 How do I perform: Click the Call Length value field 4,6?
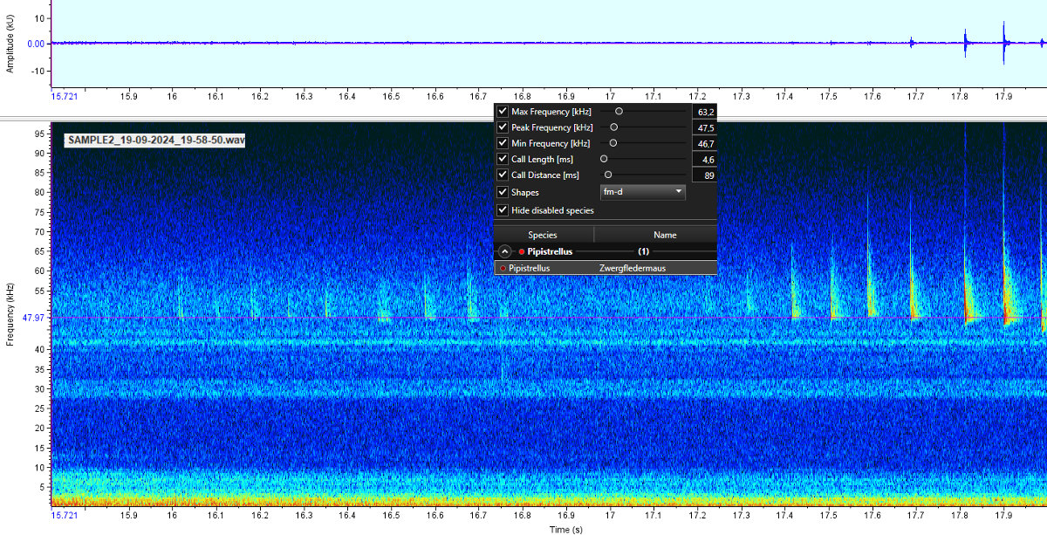[x=704, y=160]
